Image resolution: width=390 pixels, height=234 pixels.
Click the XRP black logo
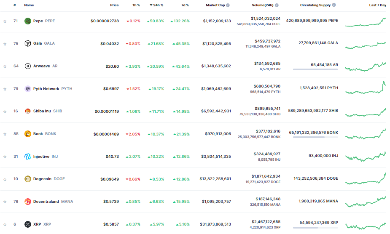tap(27, 224)
